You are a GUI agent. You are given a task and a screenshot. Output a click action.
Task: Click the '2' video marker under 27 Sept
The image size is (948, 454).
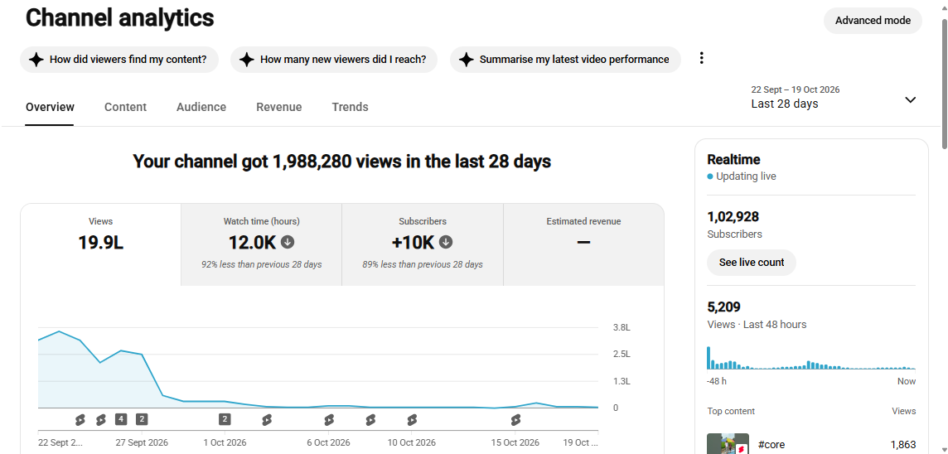[142, 419]
